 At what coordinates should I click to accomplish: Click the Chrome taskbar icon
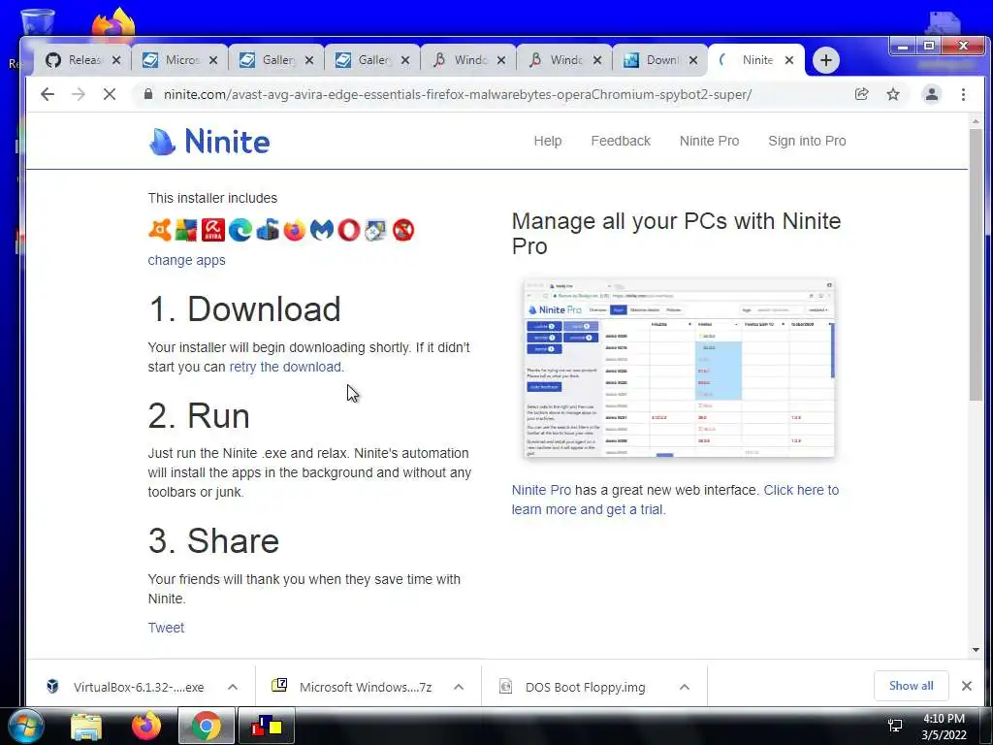point(207,726)
